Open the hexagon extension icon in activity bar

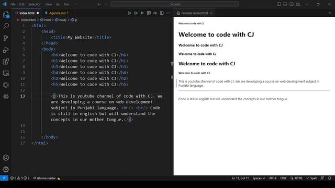point(6,85)
